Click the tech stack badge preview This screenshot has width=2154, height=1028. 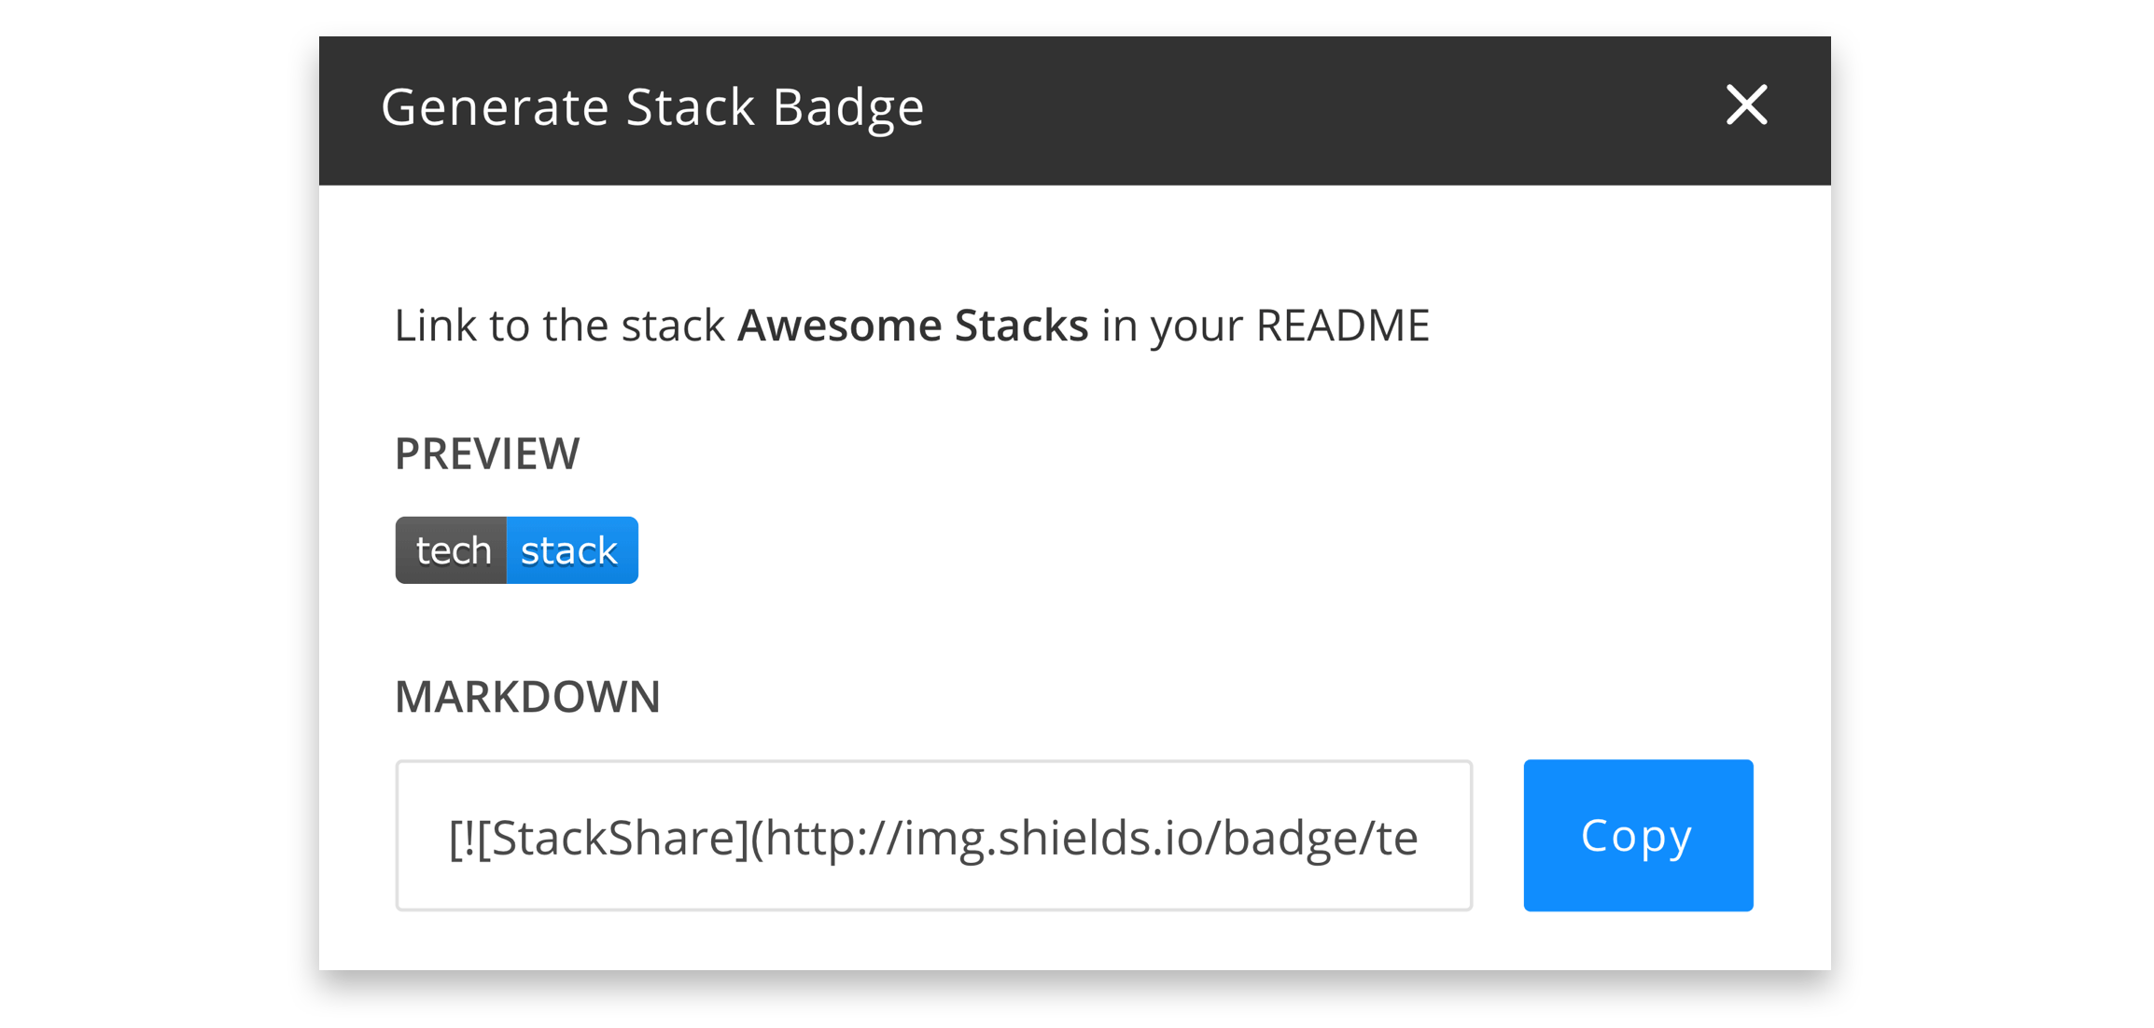(x=516, y=550)
